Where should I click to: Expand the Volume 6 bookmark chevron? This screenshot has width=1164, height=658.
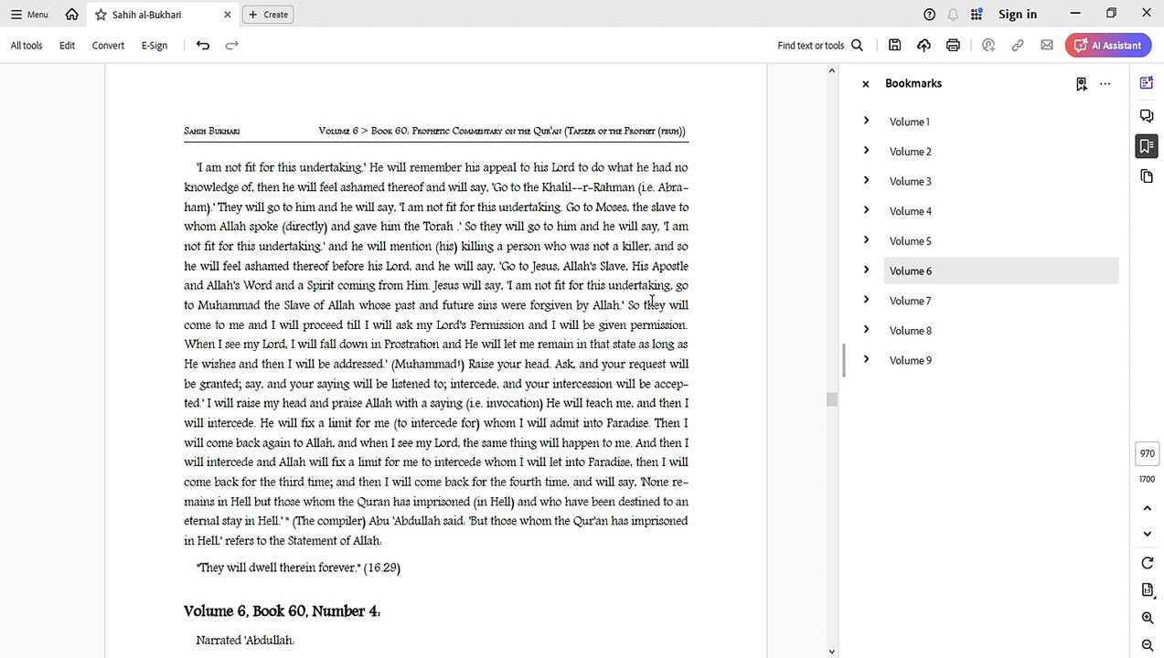pyautogui.click(x=866, y=270)
